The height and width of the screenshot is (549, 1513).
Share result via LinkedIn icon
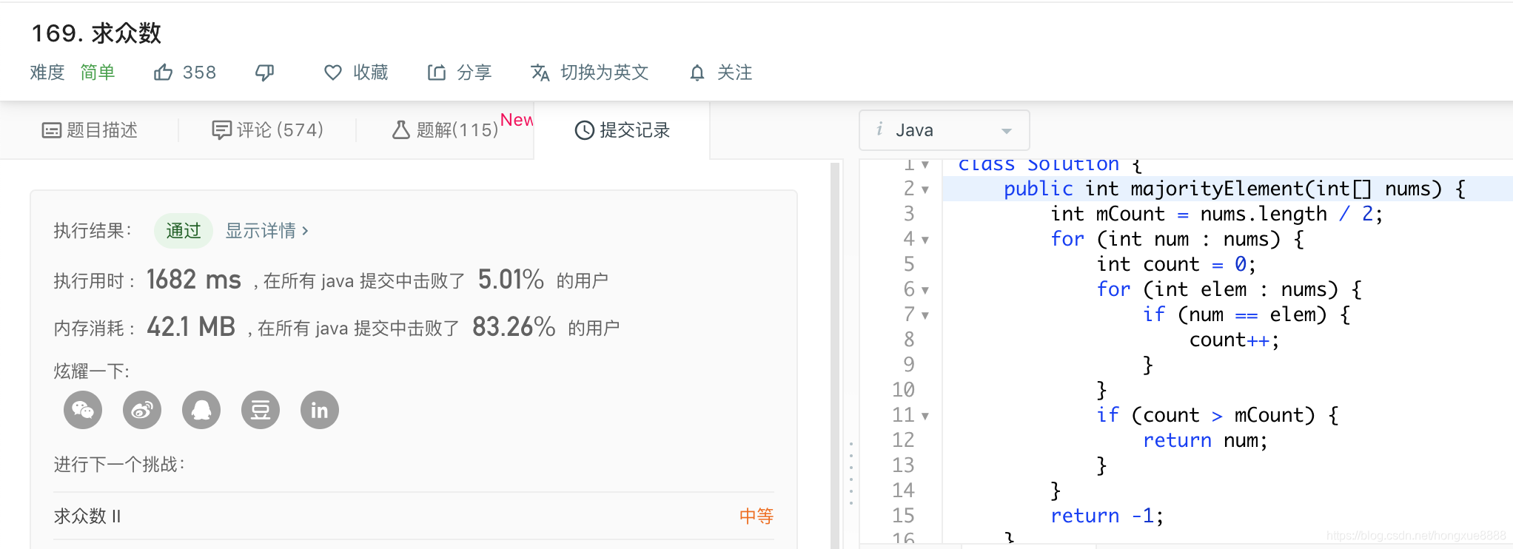[320, 410]
